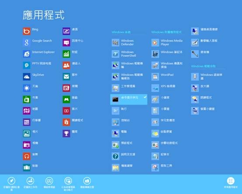Click the open-new-window icon in app bar
This screenshot has width=242, height=194.
point(49,181)
